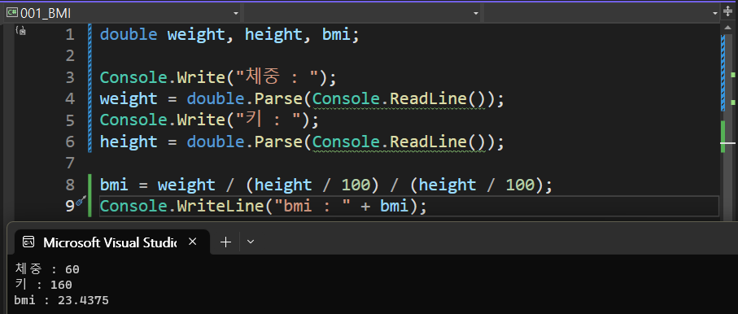The width and height of the screenshot is (738, 314).
Task: Open the screwdriver quick actions icon on line 9
Action: click(x=81, y=201)
